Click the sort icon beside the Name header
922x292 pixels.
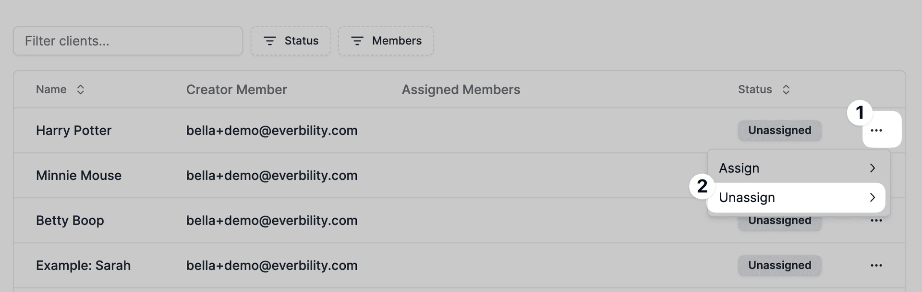coord(81,89)
